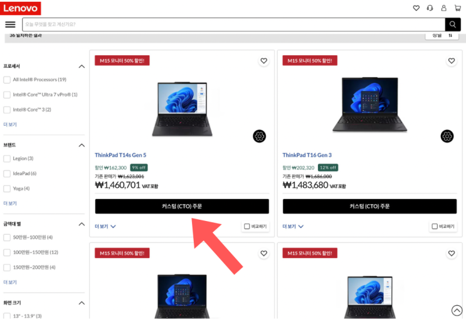Click the back-to-top arrow button
Viewport: 466px width, 319px height.
(457, 310)
